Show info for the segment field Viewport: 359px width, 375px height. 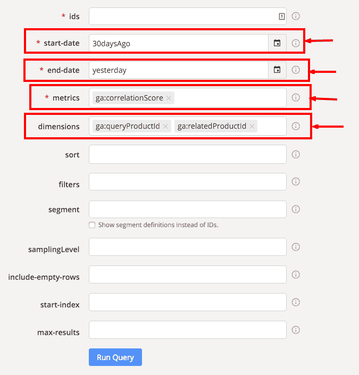[x=296, y=209]
